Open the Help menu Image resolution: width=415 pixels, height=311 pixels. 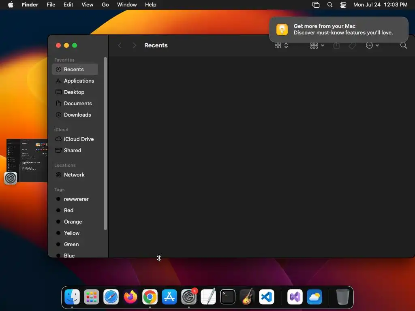pyautogui.click(x=151, y=5)
